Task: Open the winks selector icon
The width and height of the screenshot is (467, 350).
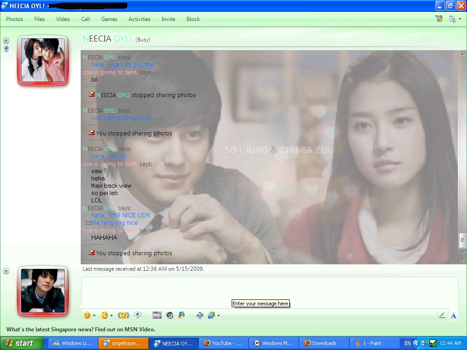Action: 104,315
